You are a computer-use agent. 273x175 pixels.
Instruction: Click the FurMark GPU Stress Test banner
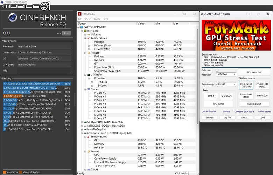(236, 35)
